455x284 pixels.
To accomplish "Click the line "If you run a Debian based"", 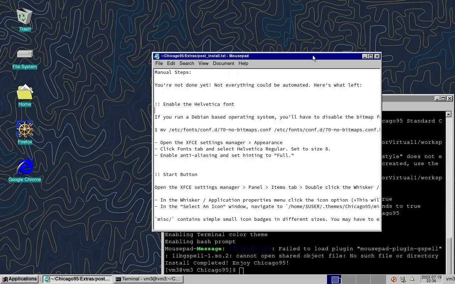I will point(267,117).
